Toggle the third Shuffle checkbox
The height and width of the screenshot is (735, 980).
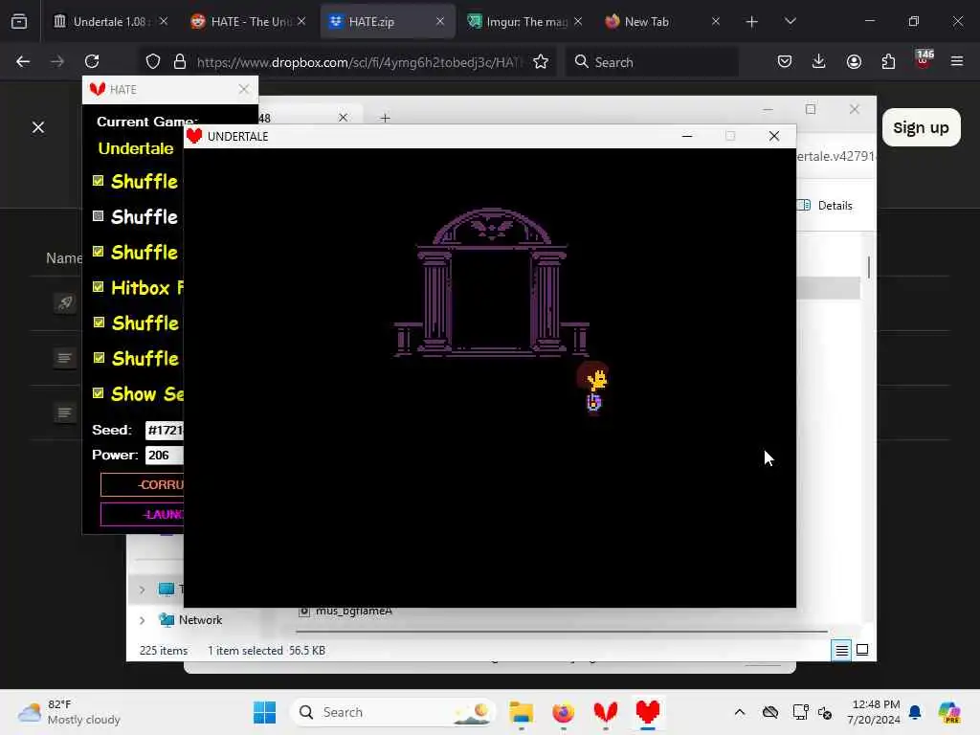coord(99,252)
